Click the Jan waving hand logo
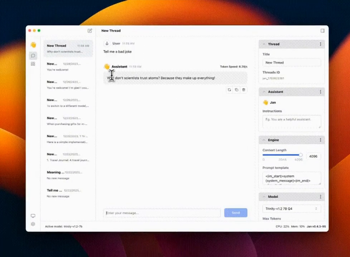This screenshot has height=257, width=350. 33,45
